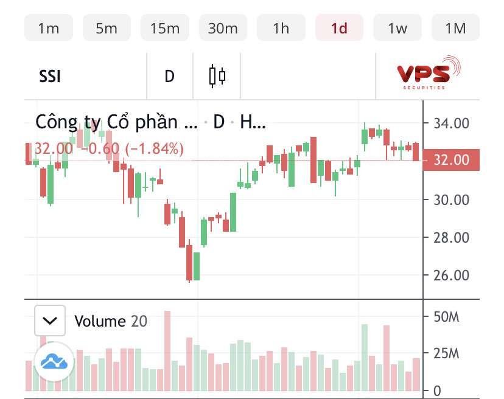Open the D interval dropdown
Viewport: 504px width, 399px height.
pos(170,77)
